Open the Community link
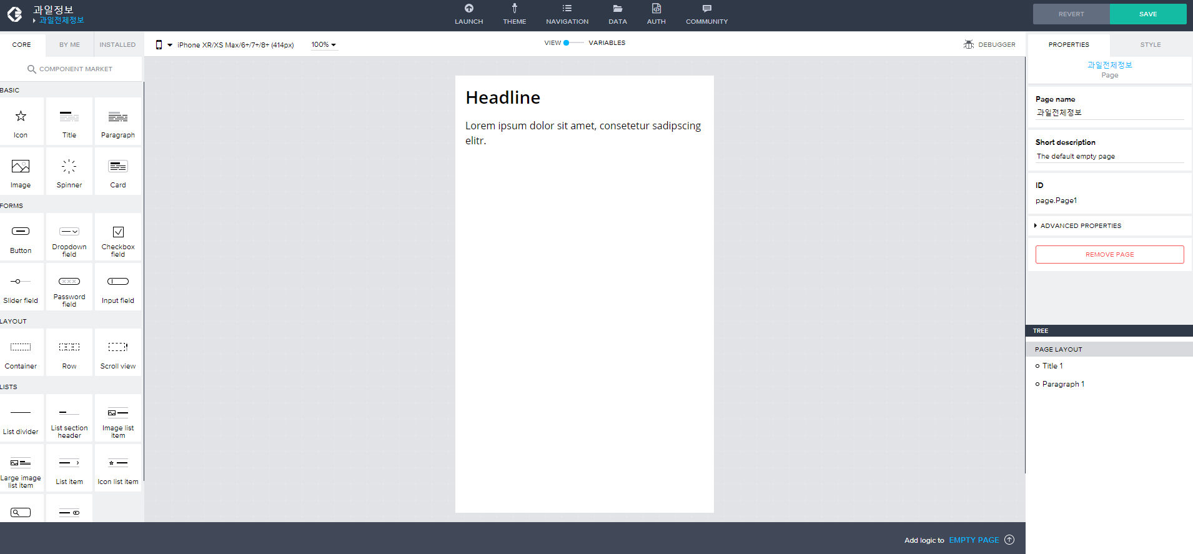Viewport: 1193px width, 554px height. 707,14
